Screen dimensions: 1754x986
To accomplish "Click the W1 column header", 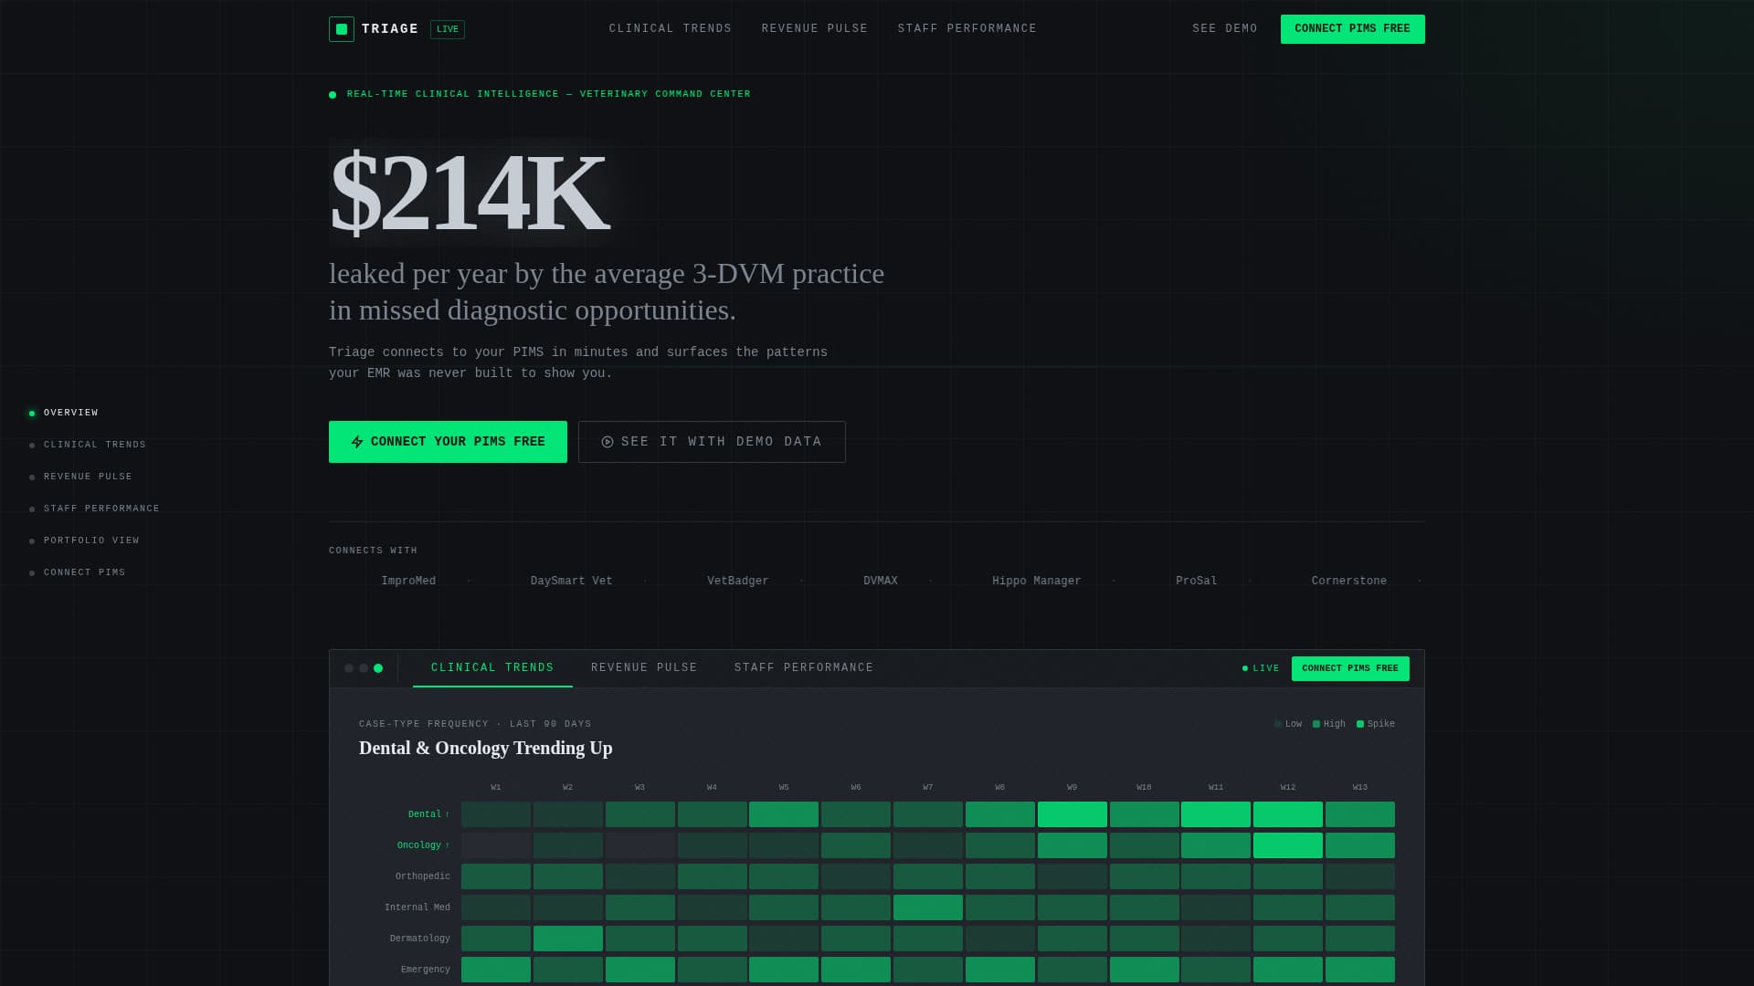I will 496,787.
